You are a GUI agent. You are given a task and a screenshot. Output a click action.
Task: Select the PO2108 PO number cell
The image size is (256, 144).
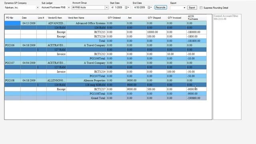[x=12, y=81]
